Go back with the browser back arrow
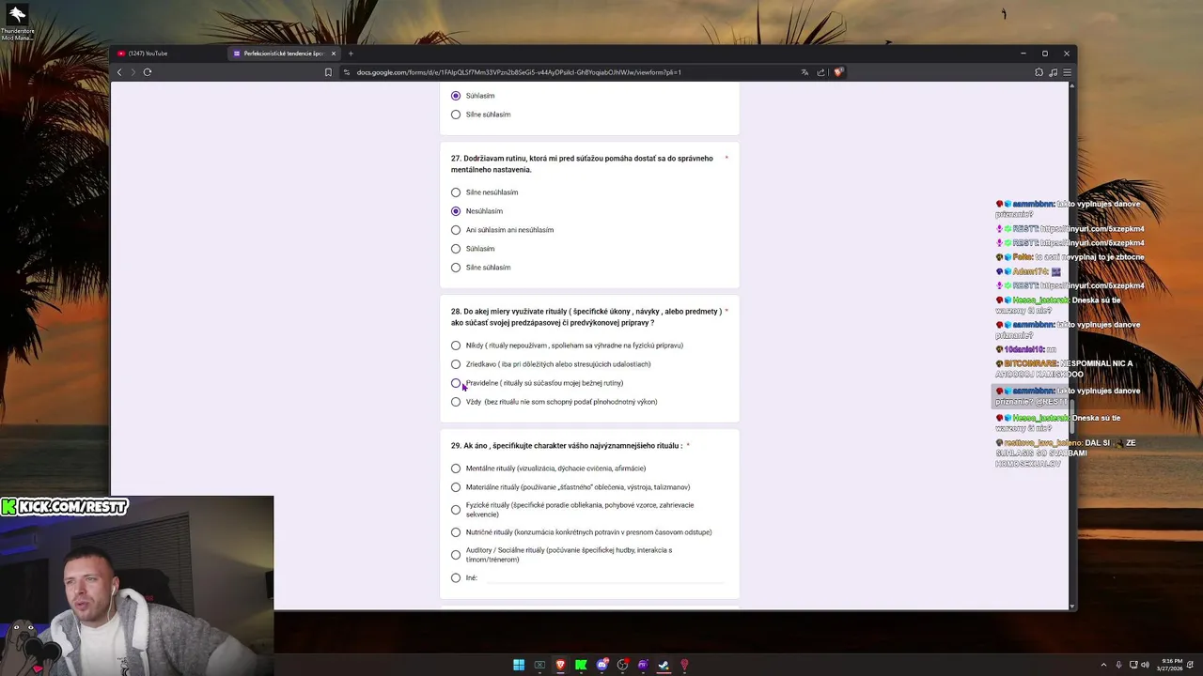The image size is (1203, 676). pos(119,72)
